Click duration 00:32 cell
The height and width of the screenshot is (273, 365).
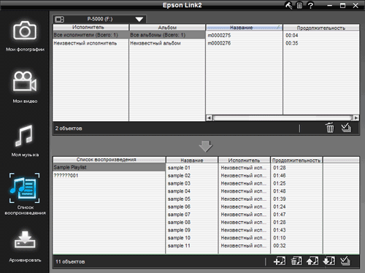(280, 245)
